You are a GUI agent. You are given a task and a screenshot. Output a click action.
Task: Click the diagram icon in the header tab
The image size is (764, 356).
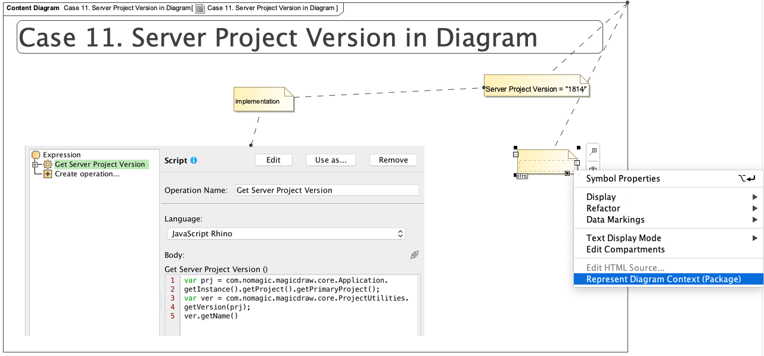pos(200,8)
